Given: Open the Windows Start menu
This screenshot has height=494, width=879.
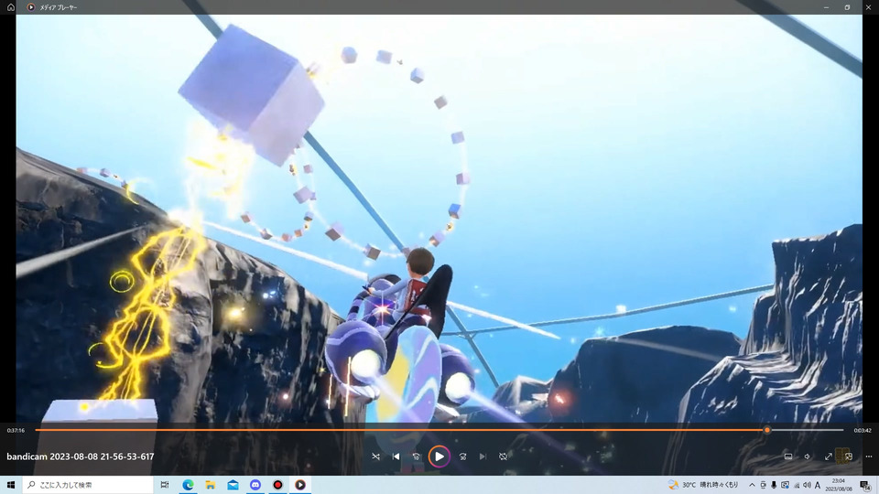Looking at the screenshot, I should click(x=11, y=485).
